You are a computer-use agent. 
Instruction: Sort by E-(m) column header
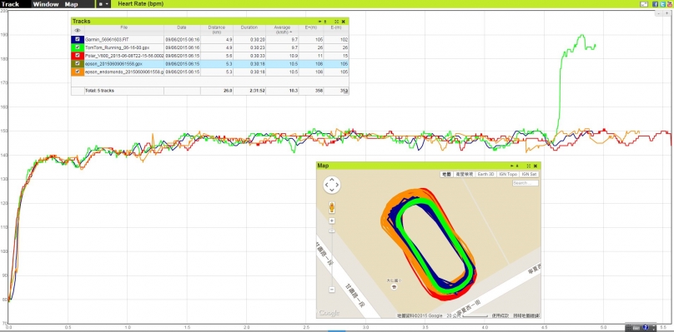point(336,30)
